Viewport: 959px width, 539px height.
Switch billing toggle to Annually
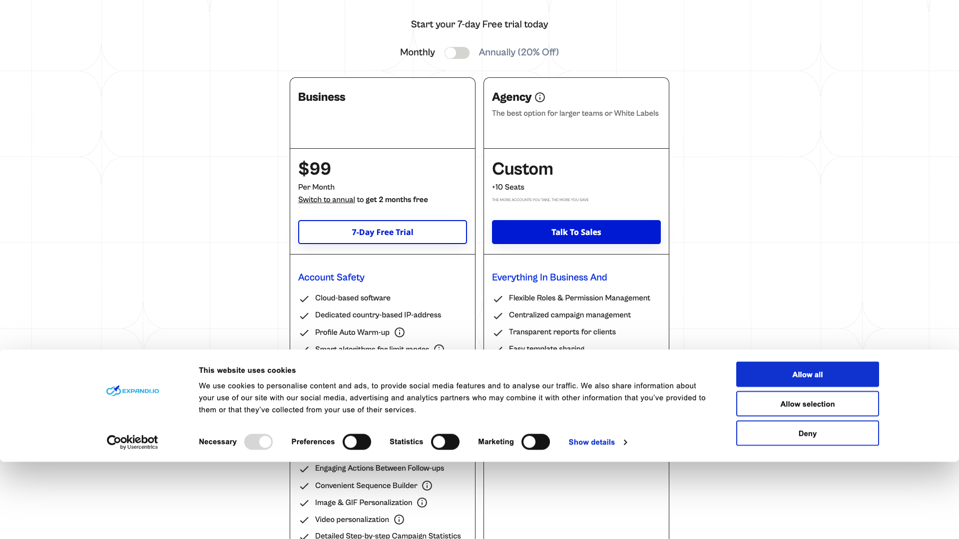point(457,52)
